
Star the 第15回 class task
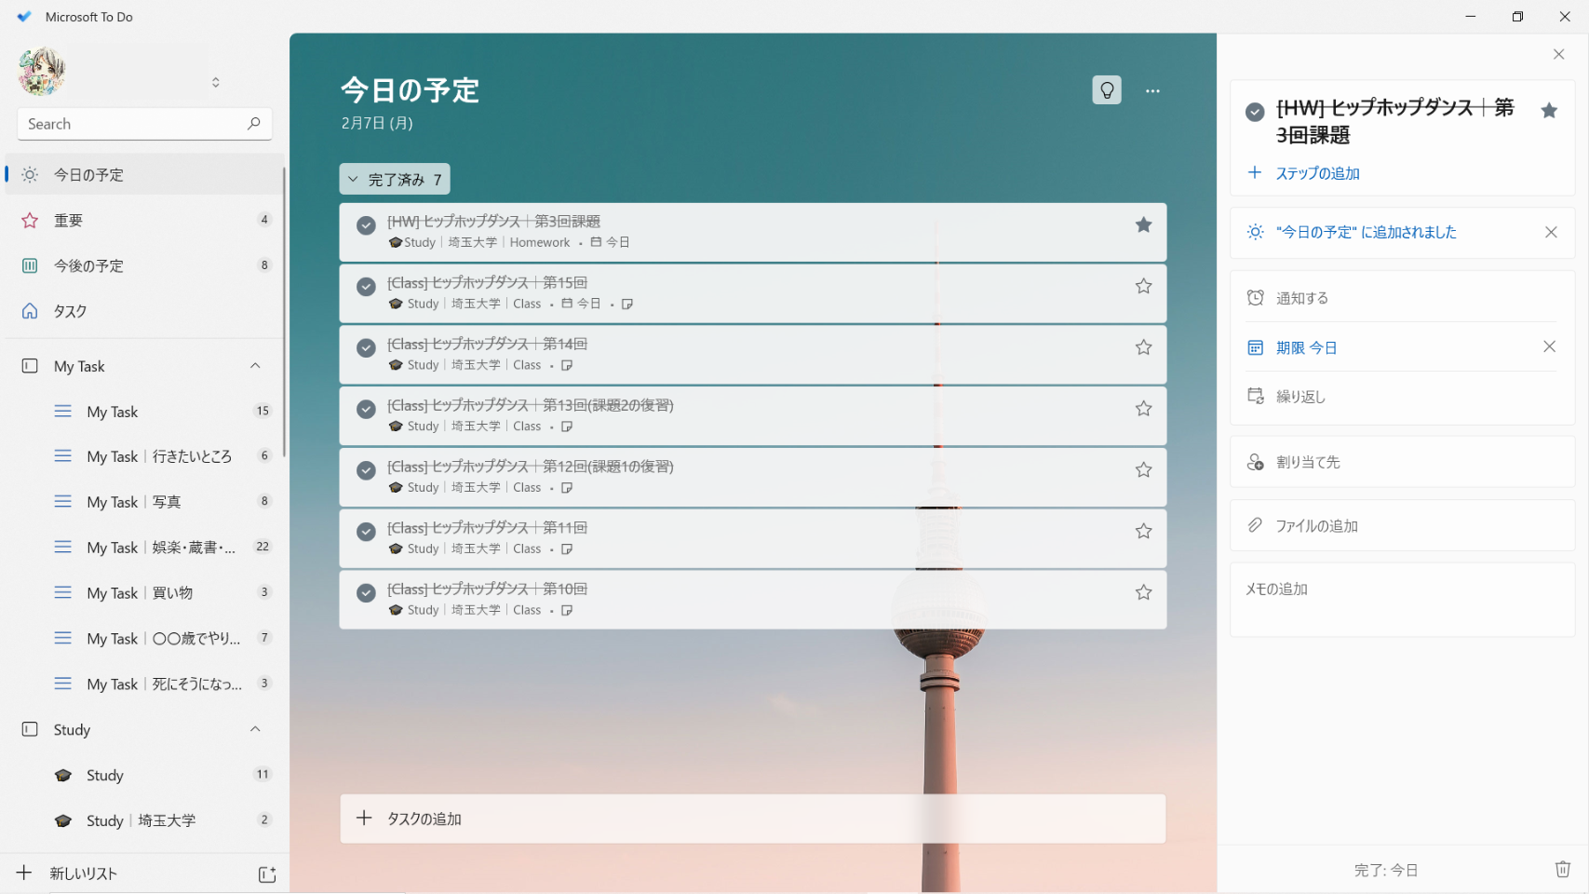1143,286
